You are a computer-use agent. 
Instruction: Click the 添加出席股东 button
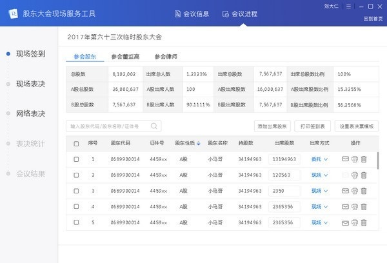tap(272, 126)
